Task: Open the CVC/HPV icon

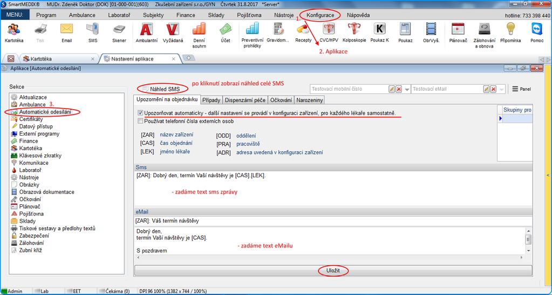Action: pyautogui.click(x=329, y=33)
